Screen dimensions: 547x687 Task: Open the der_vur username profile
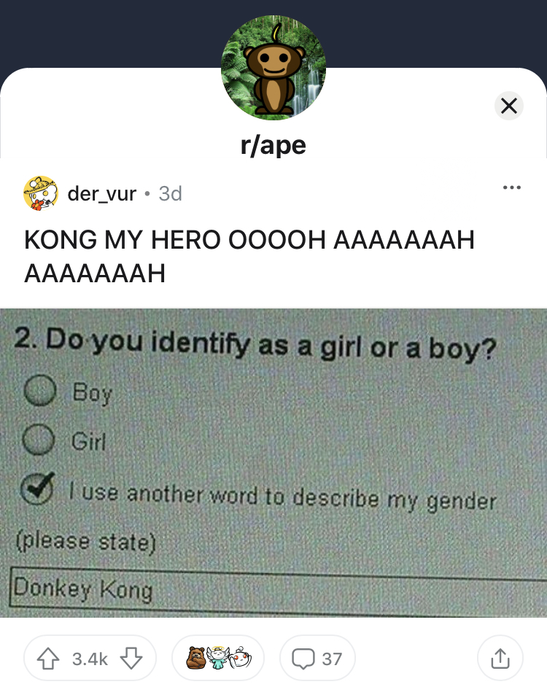tap(101, 194)
